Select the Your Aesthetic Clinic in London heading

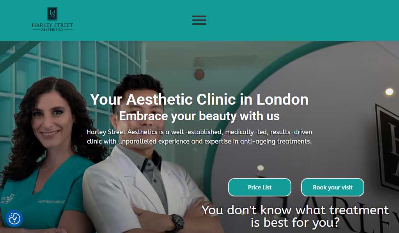coord(199,99)
